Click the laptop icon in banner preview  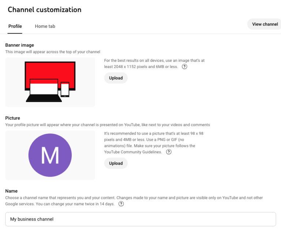(44, 90)
